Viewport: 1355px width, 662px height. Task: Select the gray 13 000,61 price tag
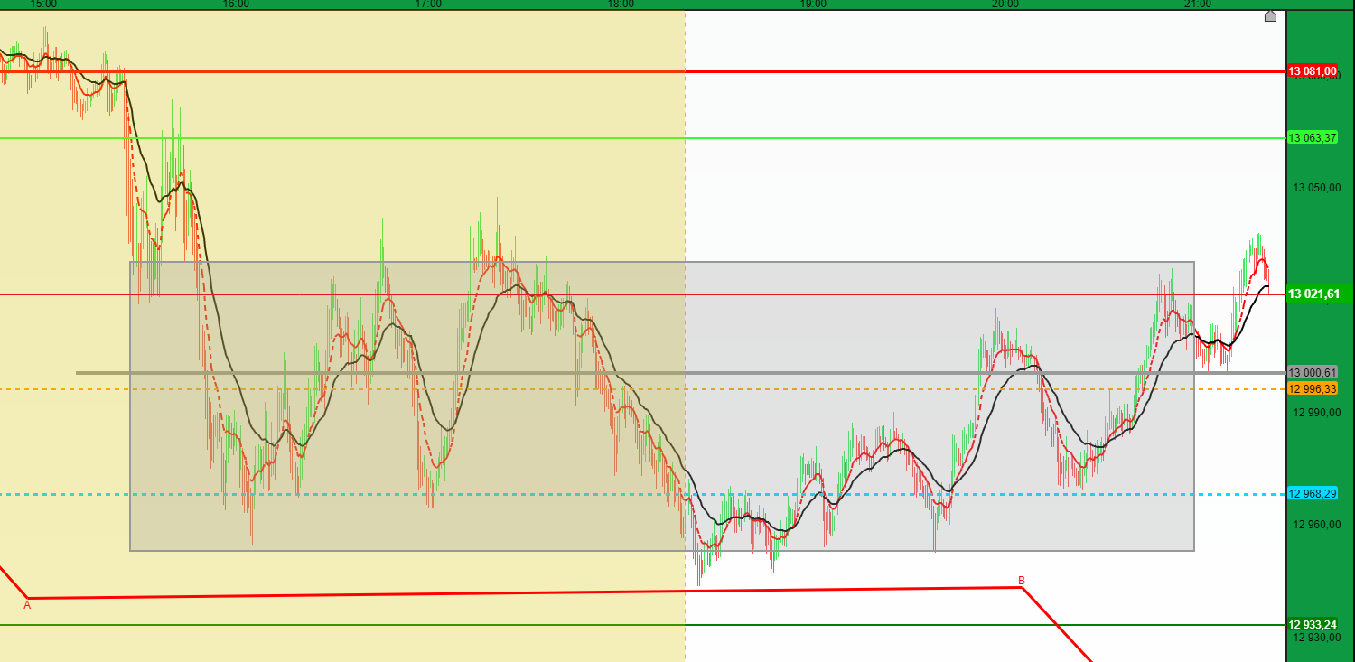point(1313,372)
